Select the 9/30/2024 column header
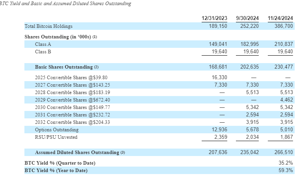Screen dimensions: 295x176 247,18
